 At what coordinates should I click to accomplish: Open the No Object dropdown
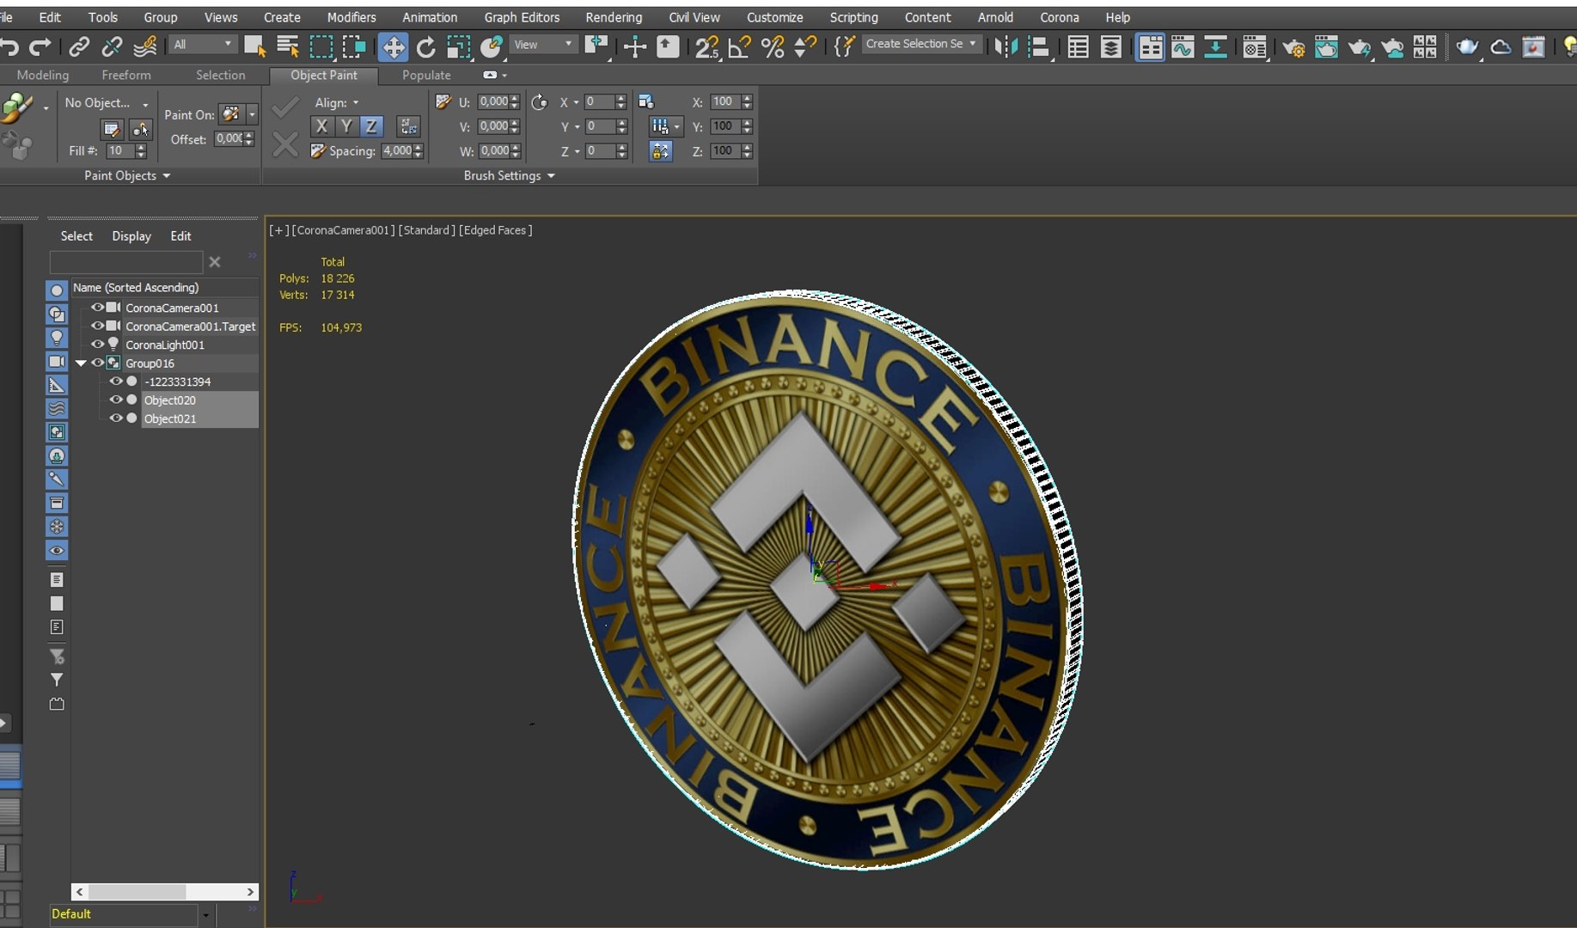coord(107,103)
